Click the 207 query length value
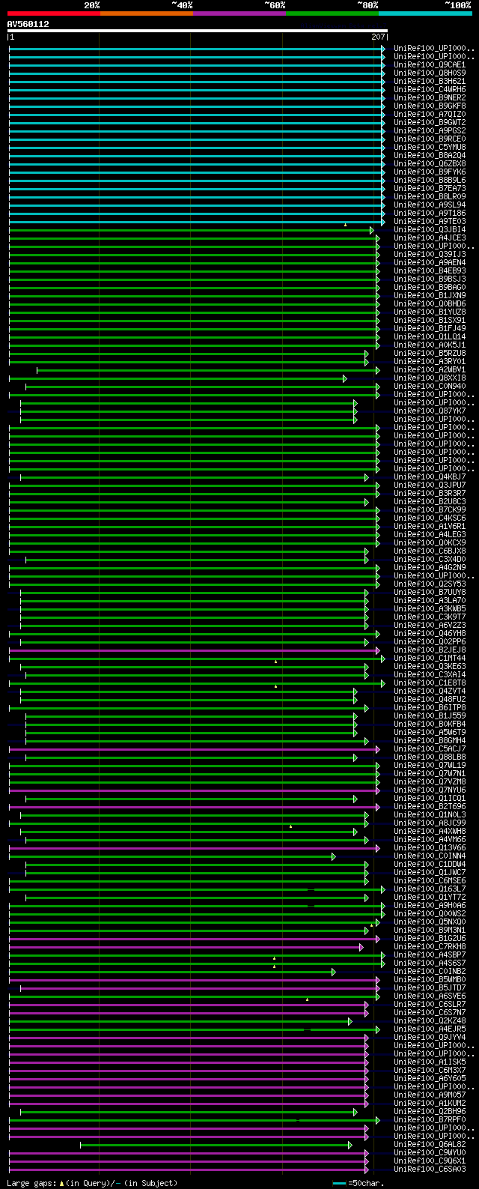The width and height of the screenshot is (479, 1189). 378,37
